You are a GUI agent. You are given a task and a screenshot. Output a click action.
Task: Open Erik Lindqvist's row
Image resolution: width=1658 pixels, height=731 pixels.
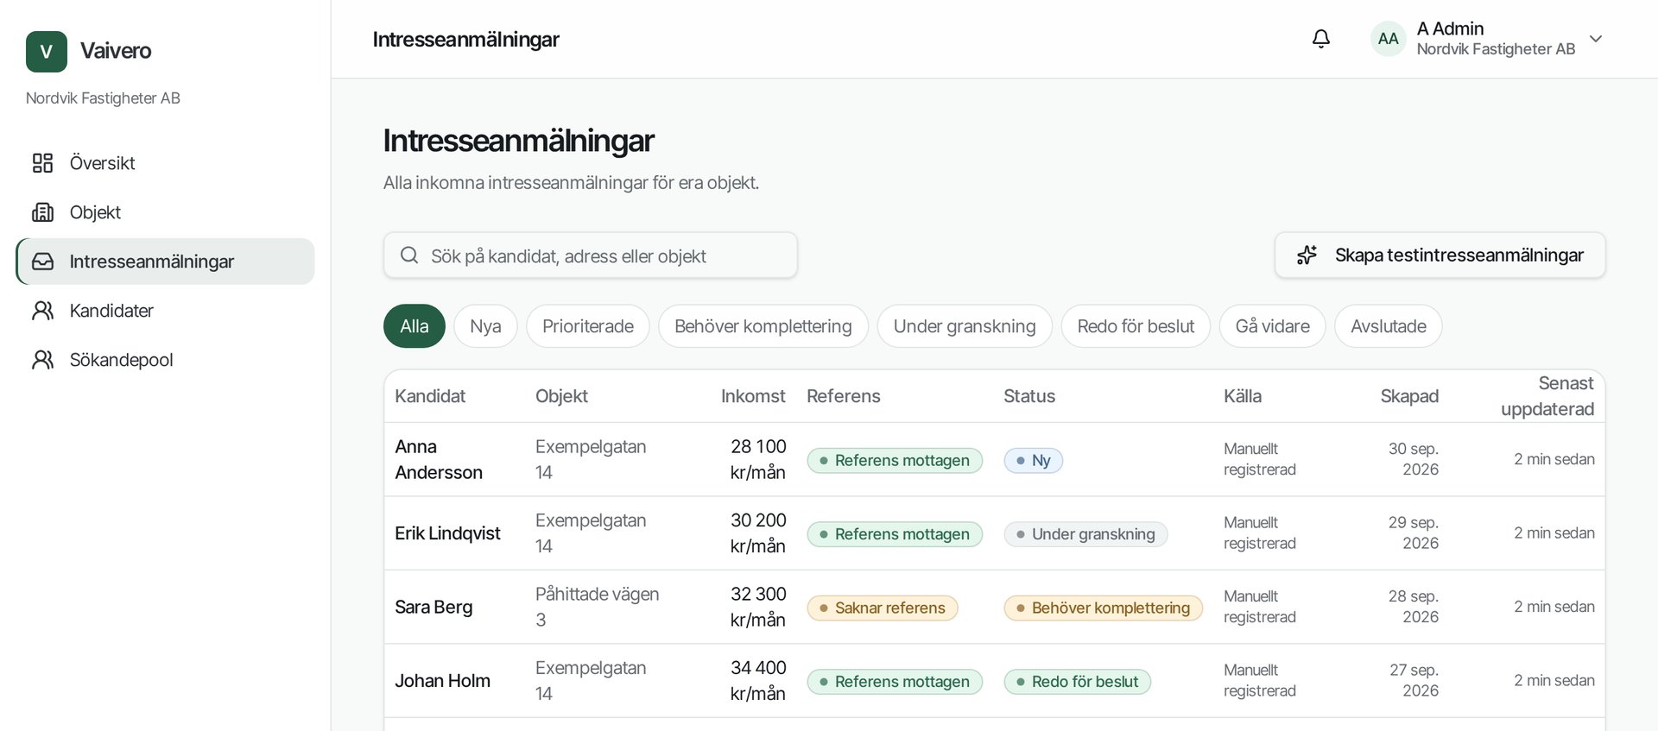click(995, 533)
